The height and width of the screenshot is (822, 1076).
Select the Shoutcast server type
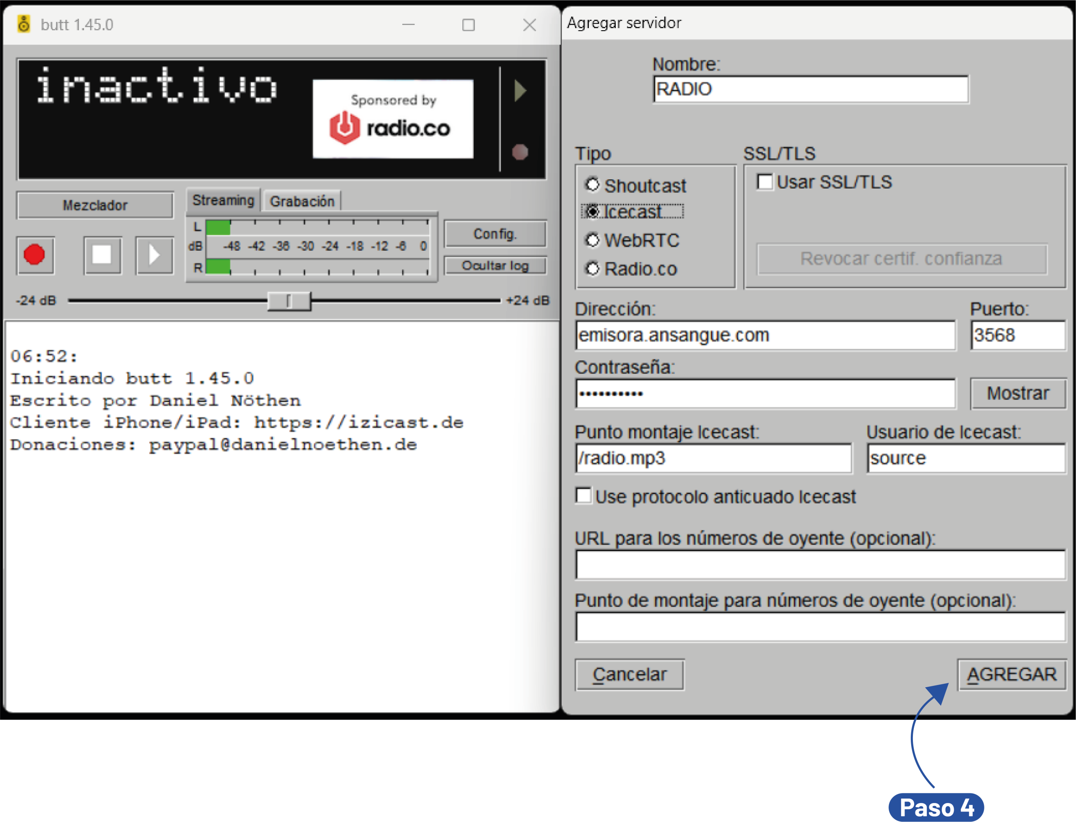(x=593, y=184)
